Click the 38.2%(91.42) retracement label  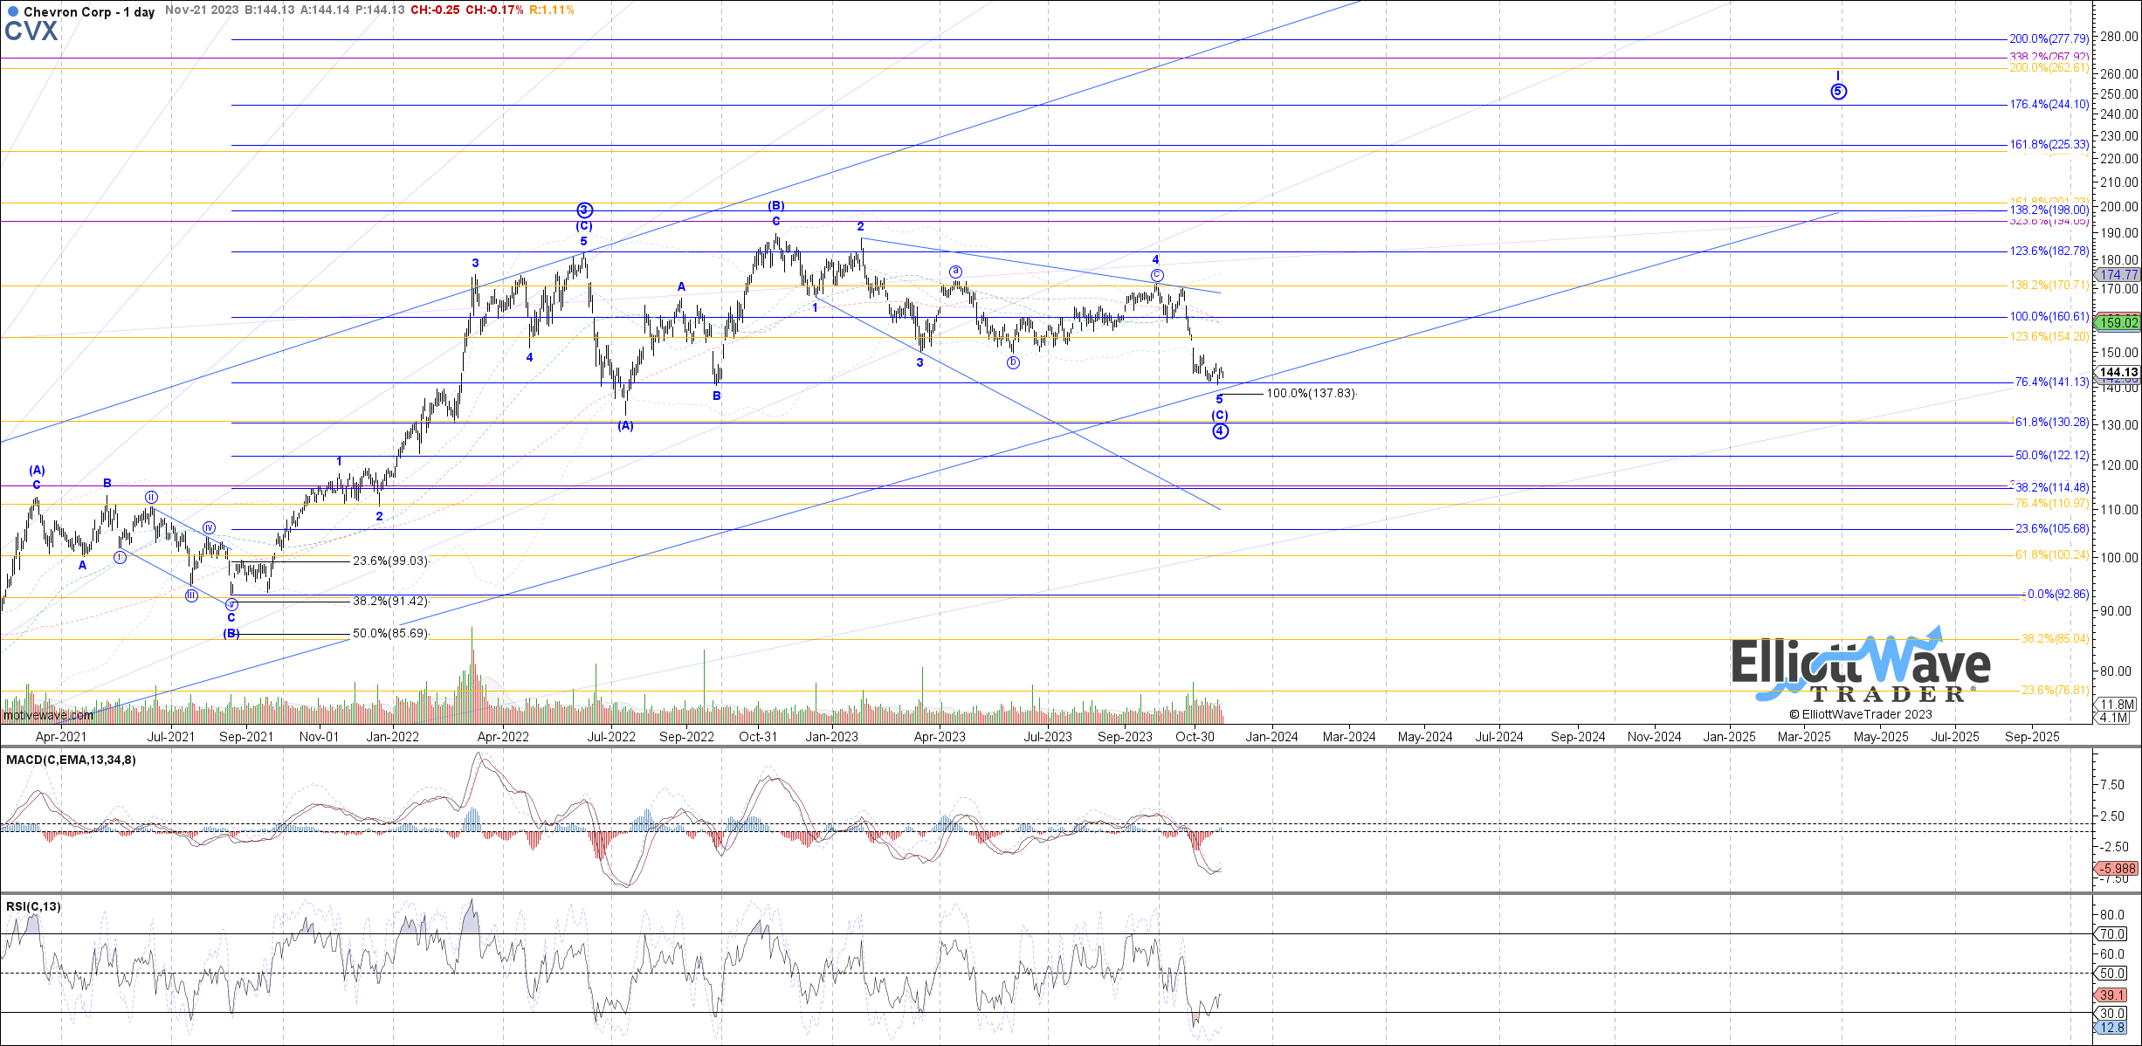pyautogui.click(x=390, y=602)
